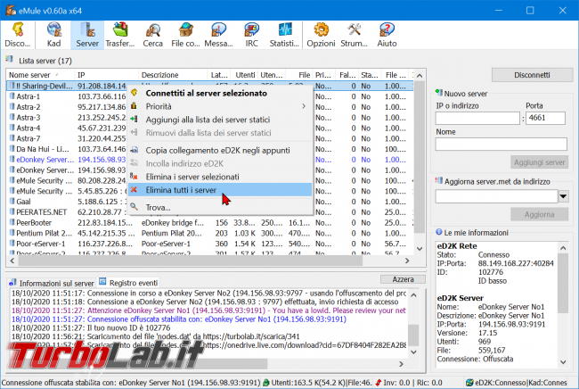579x389 pixels.
Task: Open the Aiuto help icon
Action: 387,30
